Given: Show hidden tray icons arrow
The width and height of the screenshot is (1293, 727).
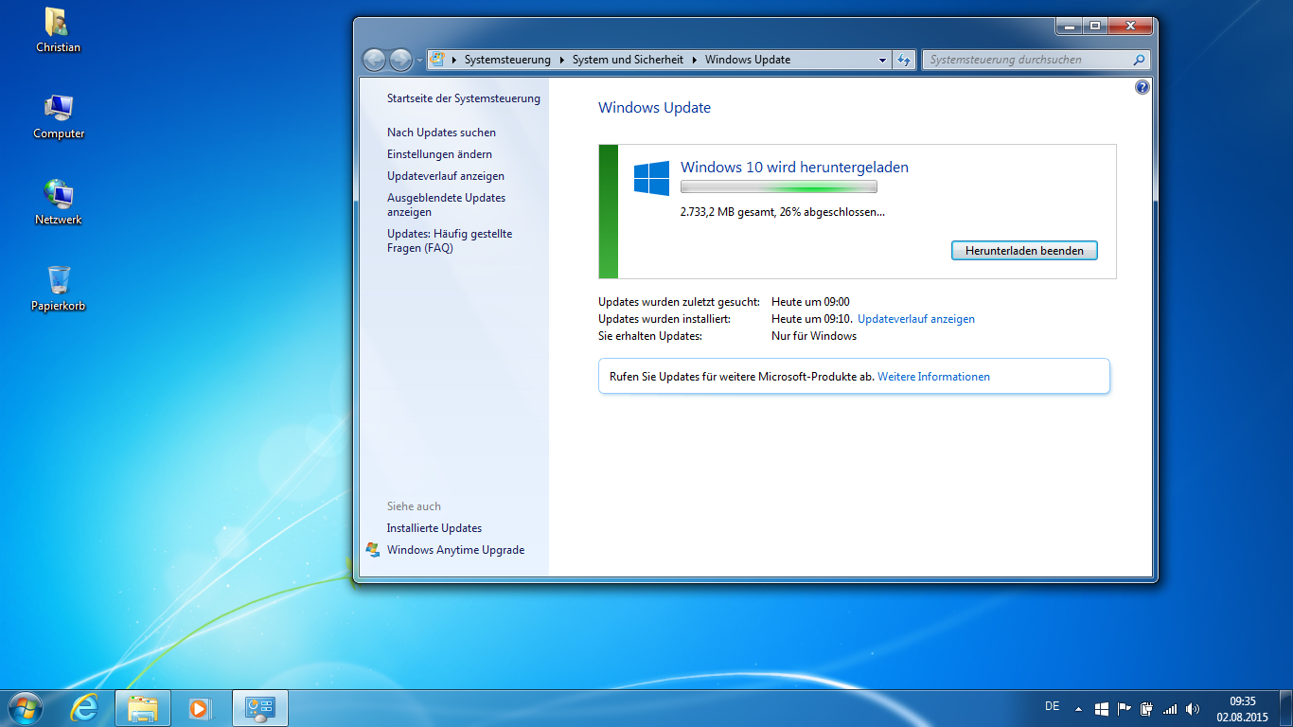Looking at the screenshot, I should [x=1078, y=708].
